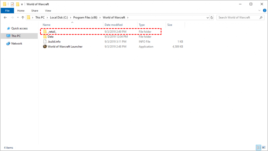Select World of Warcraft Launcher name
The image size is (268, 151).
pos(65,47)
